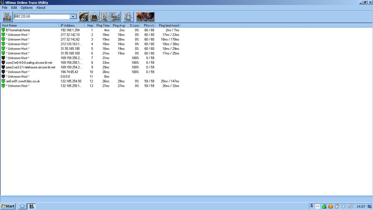Viewport: 373px width, 210px height.
Task: Click the hooded figure toolbar button
Action: [x=94, y=17]
